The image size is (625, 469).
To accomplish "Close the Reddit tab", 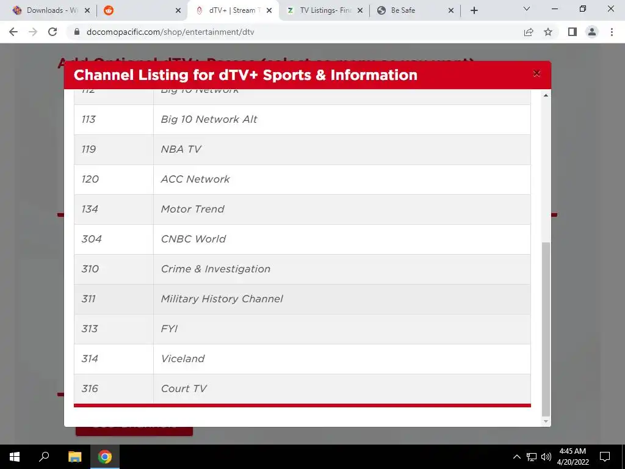I will tap(178, 11).
